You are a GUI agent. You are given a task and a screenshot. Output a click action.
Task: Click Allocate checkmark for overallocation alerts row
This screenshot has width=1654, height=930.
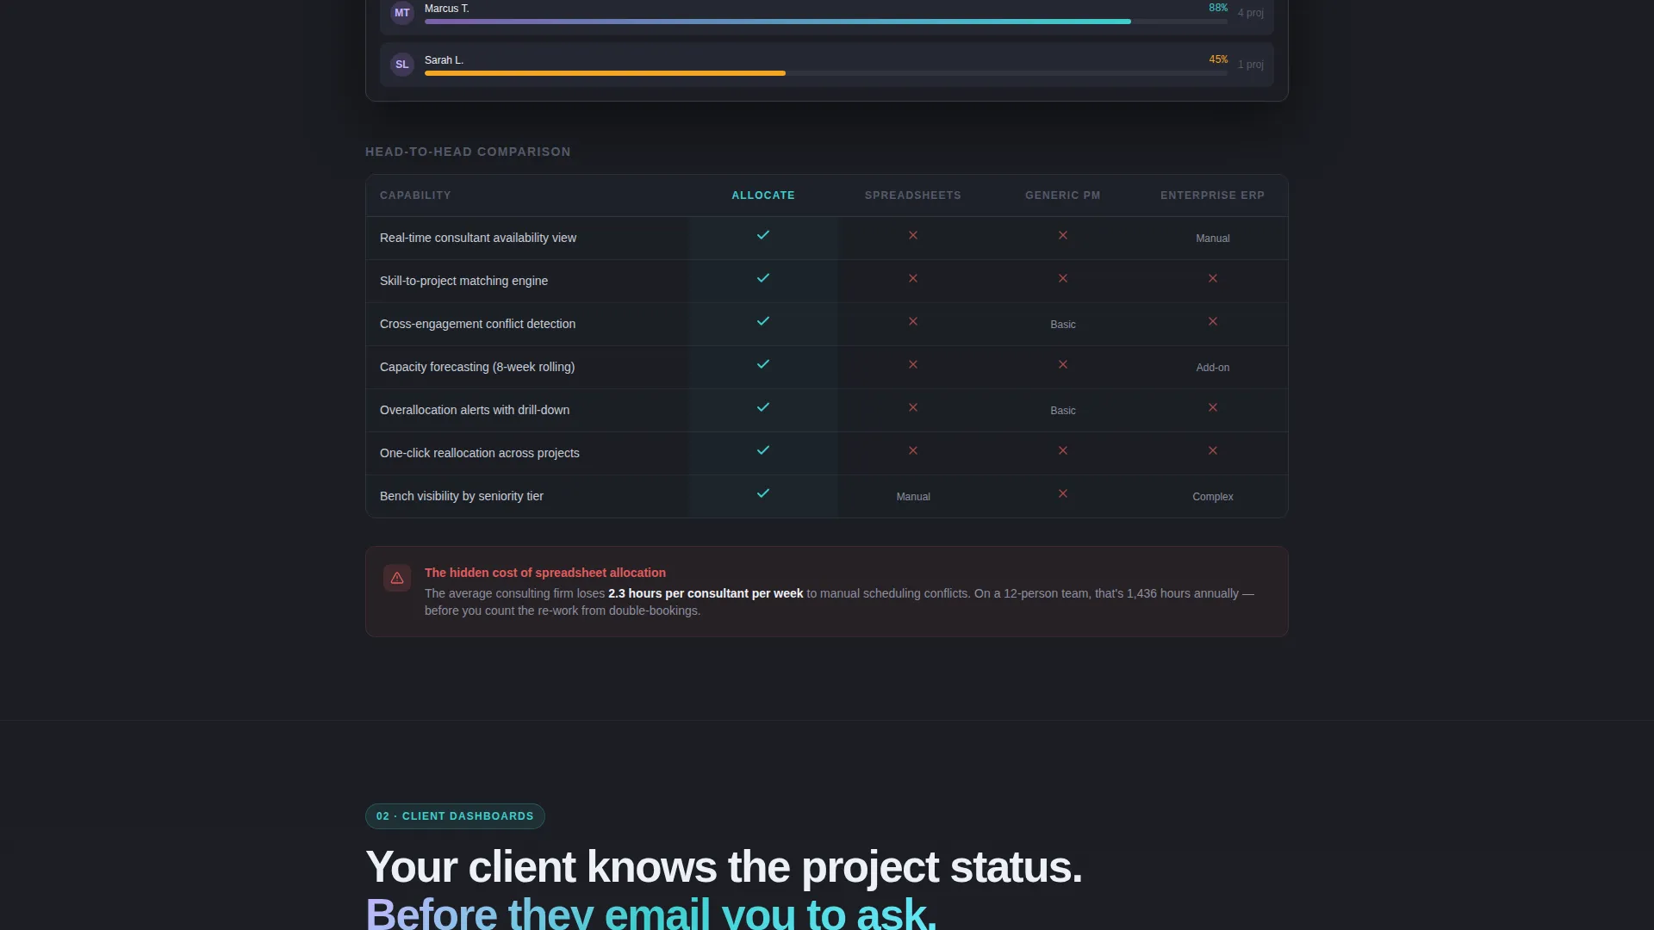click(763, 407)
